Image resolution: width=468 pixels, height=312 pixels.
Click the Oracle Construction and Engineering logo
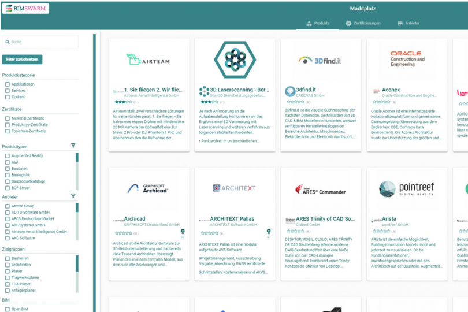[x=407, y=59]
